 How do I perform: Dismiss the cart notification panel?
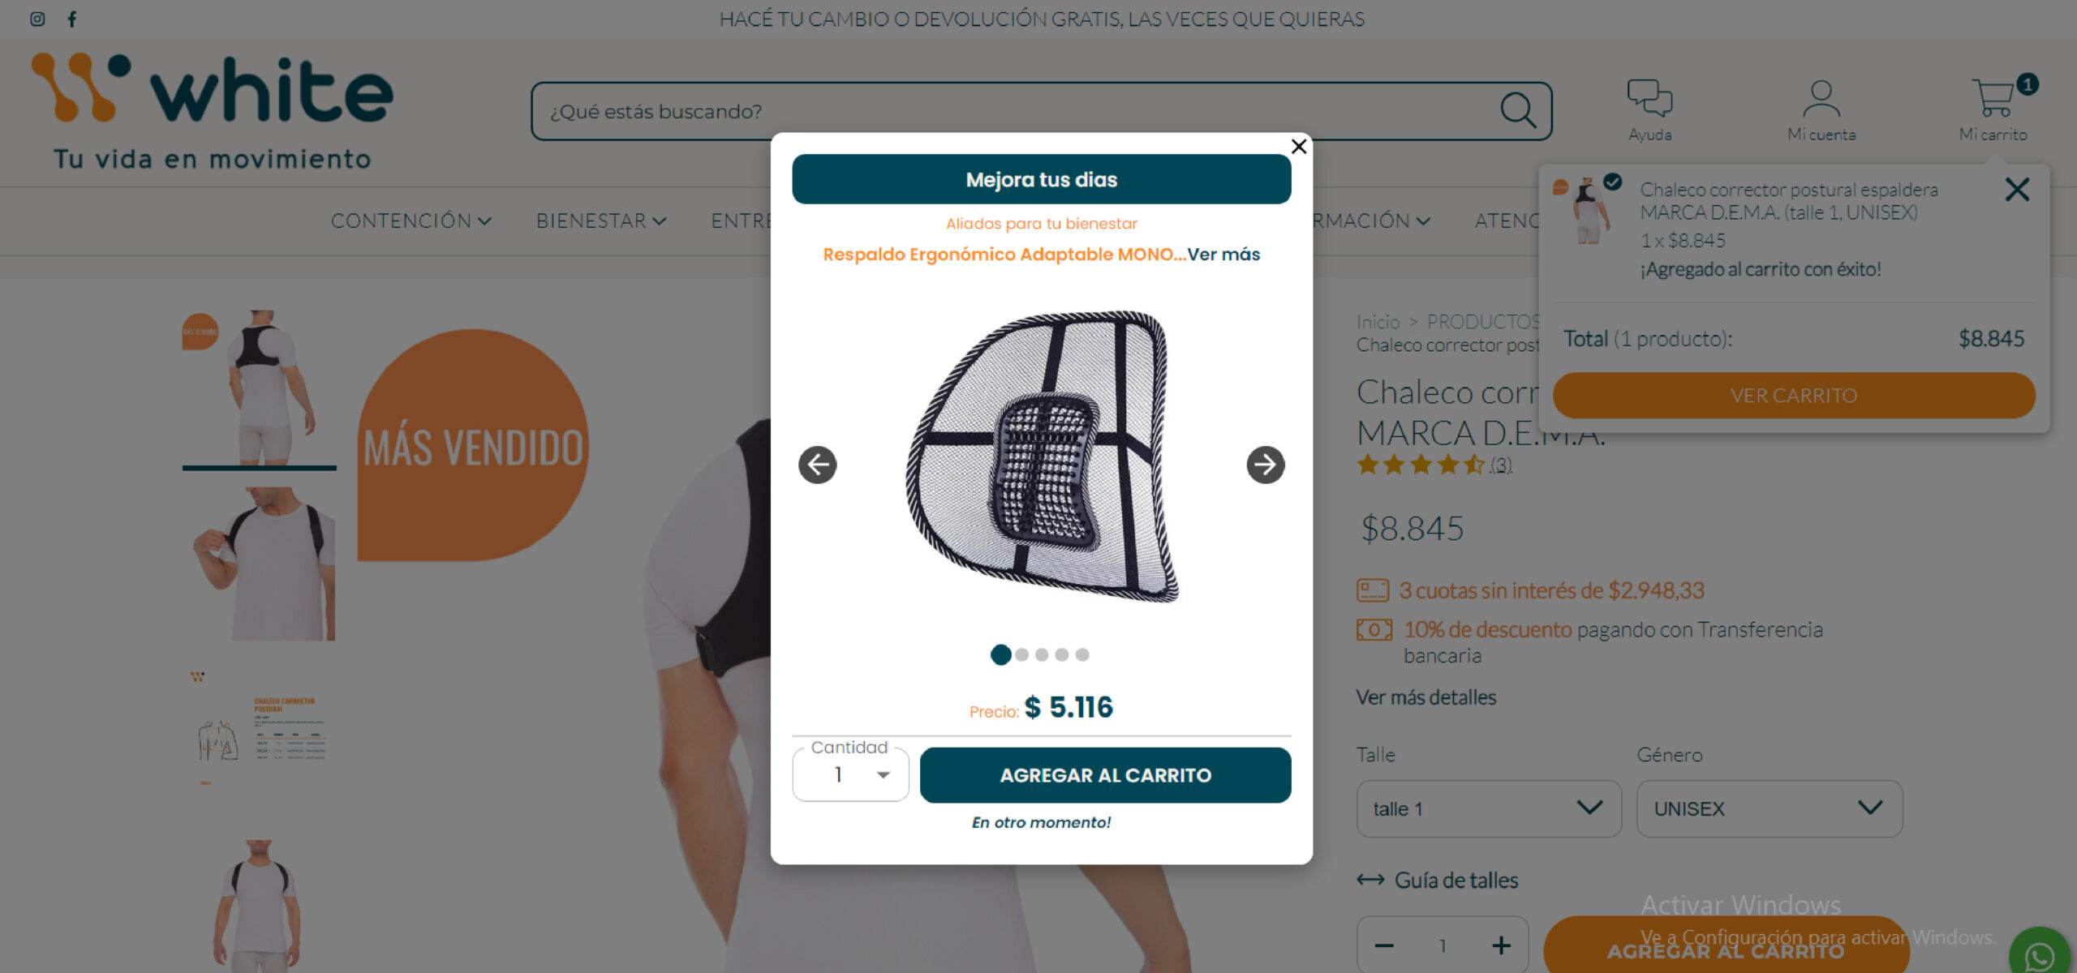pyautogui.click(x=2017, y=190)
